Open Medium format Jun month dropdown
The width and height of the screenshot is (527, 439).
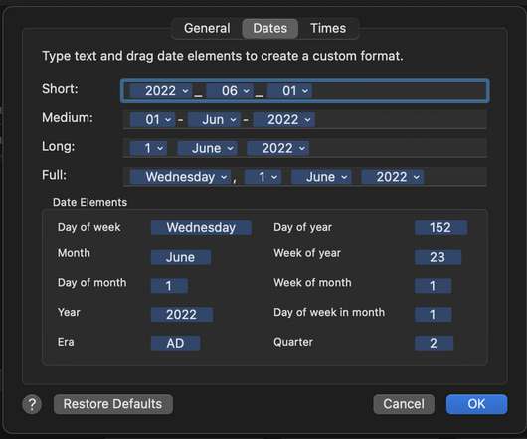[214, 120]
